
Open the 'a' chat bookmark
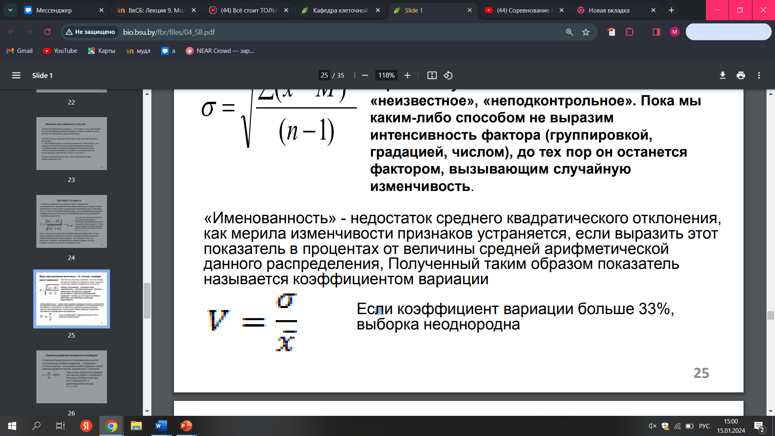click(x=168, y=51)
